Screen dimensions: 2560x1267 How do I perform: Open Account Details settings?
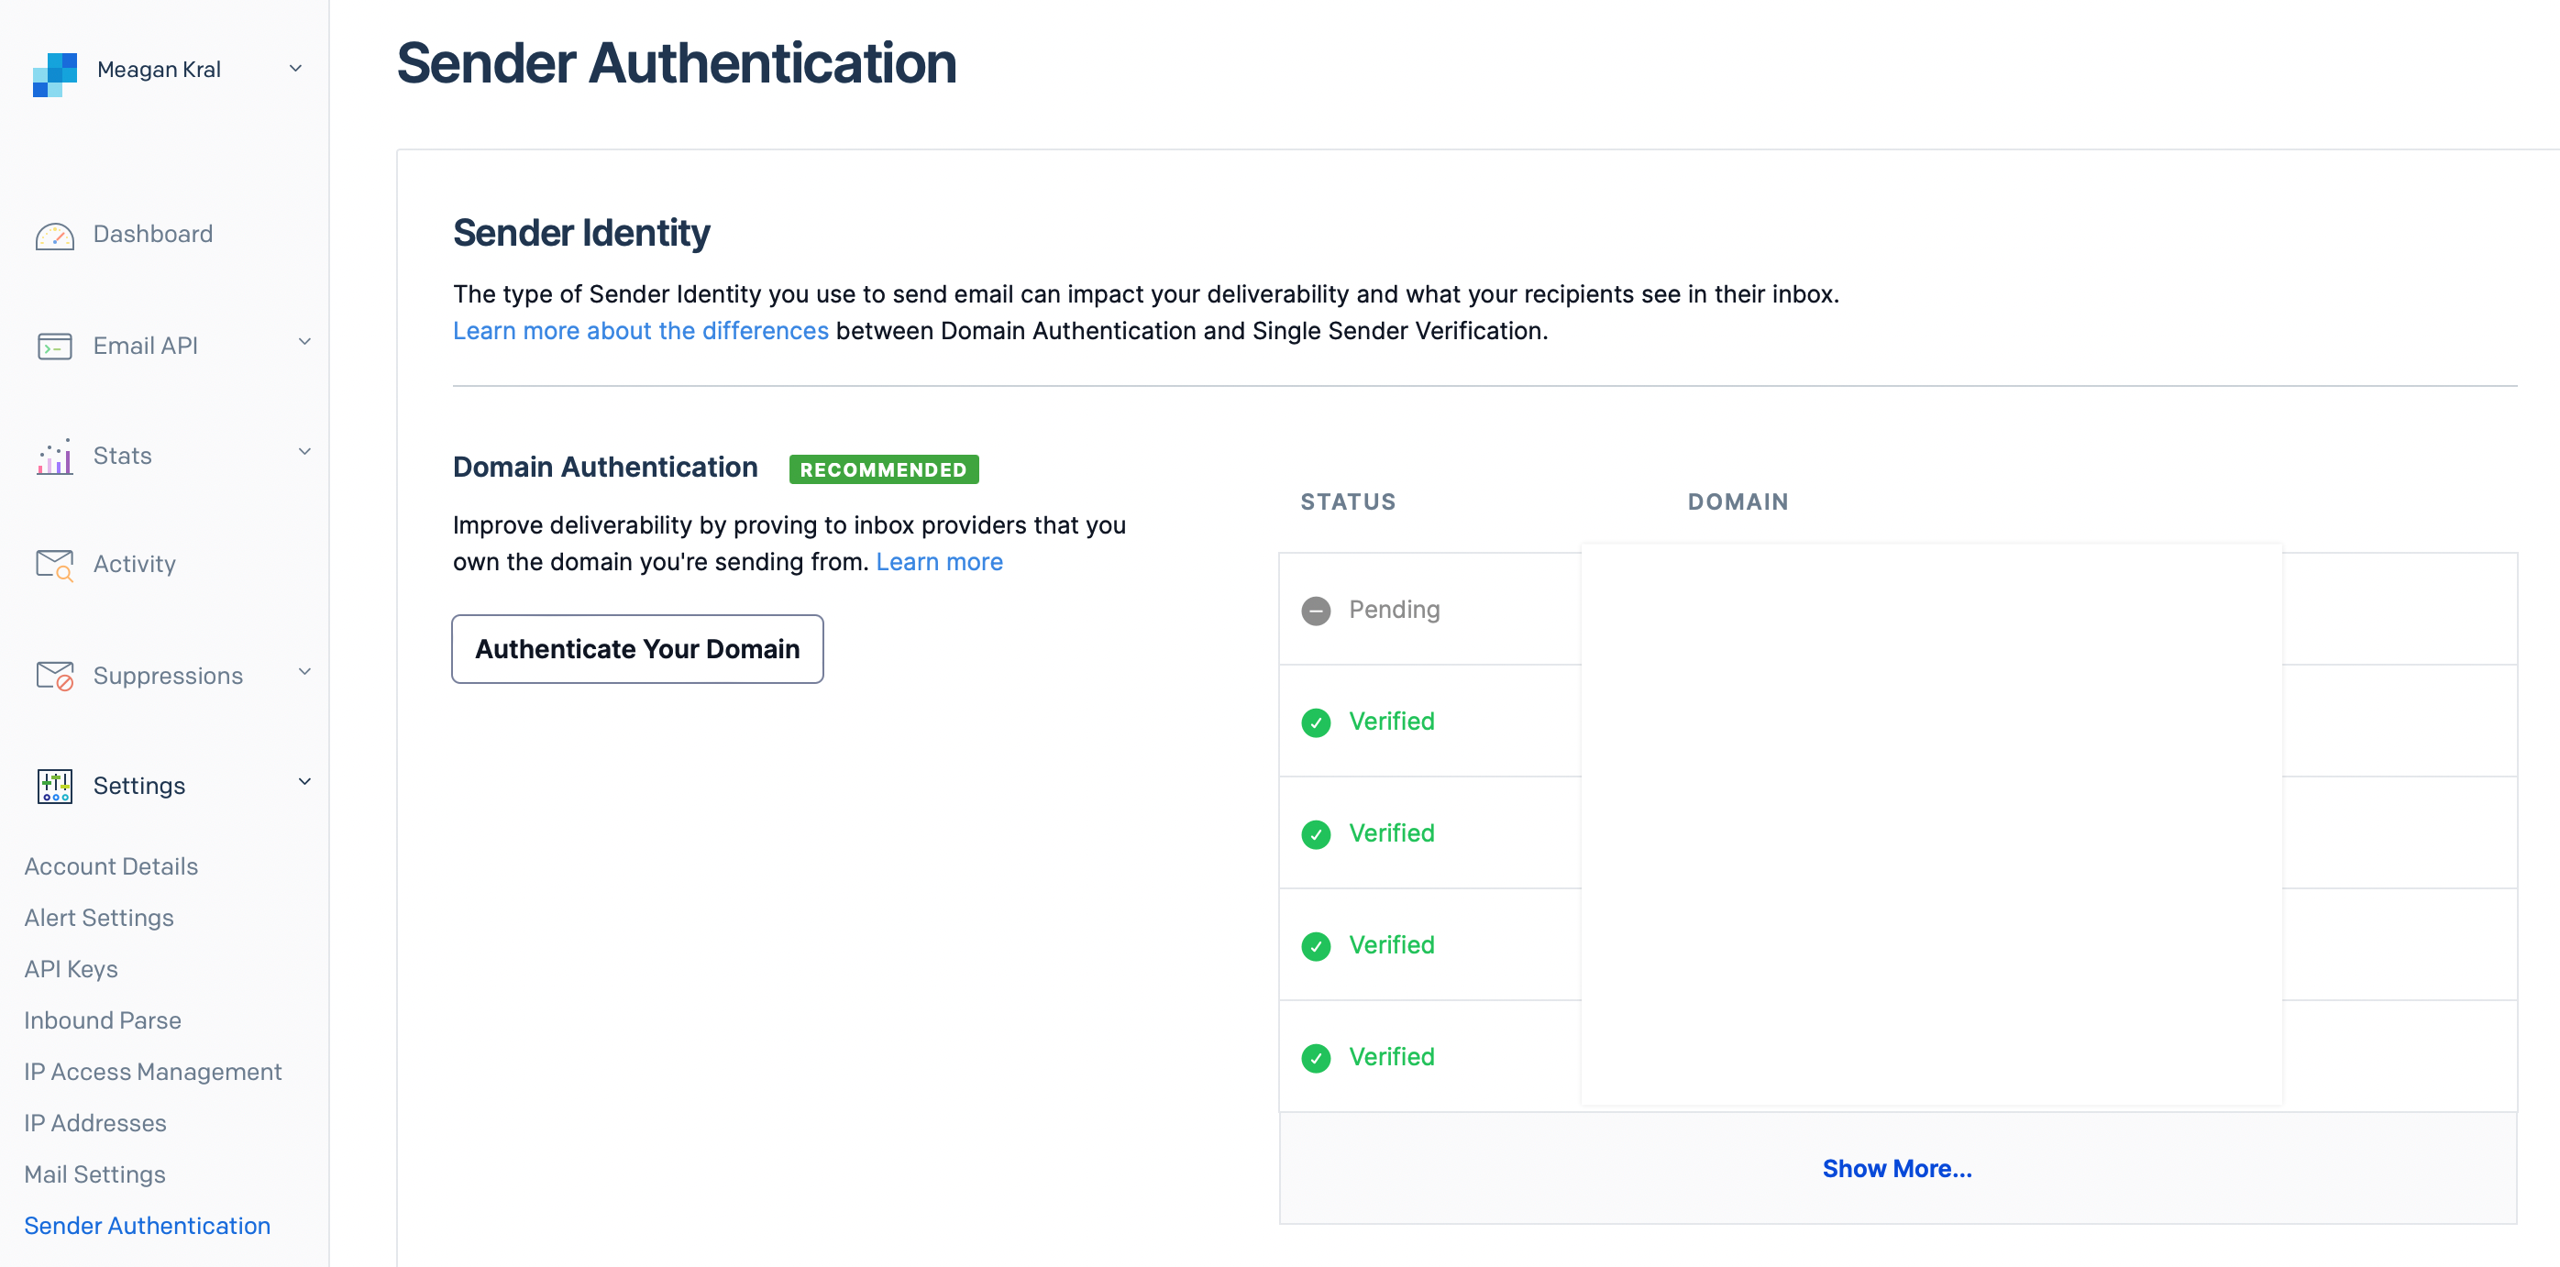click(111, 865)
